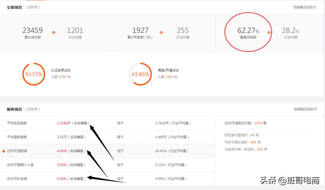This screenshot has width=325, height=190.
Task: Select the 淘宝/天猫占比 donut chart
Action: (140, 74)
